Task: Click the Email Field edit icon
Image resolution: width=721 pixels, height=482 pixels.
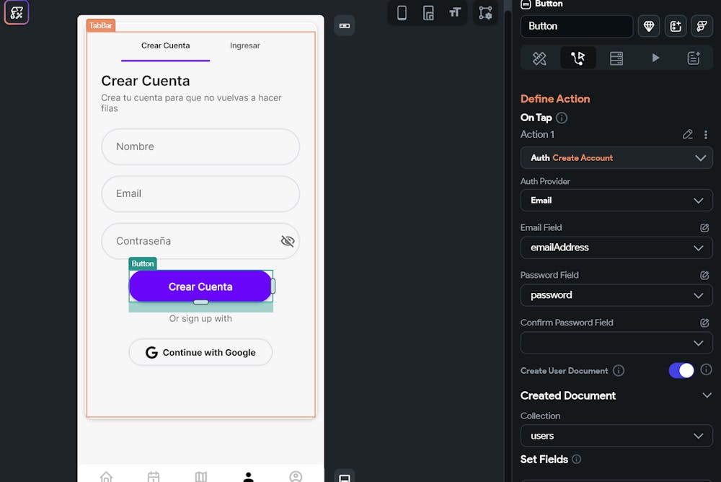Action: pos(704,228)
